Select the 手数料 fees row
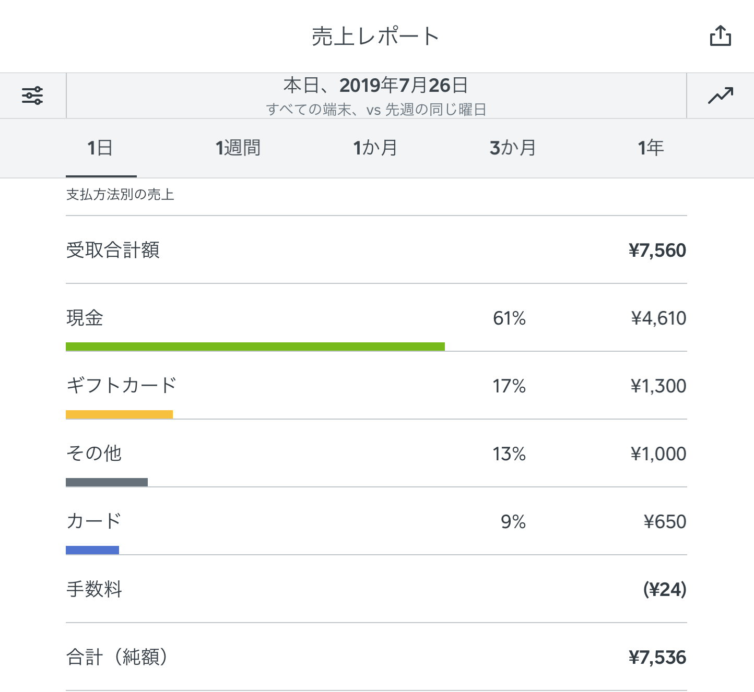754x692 pixels. [x=377, y=590]
